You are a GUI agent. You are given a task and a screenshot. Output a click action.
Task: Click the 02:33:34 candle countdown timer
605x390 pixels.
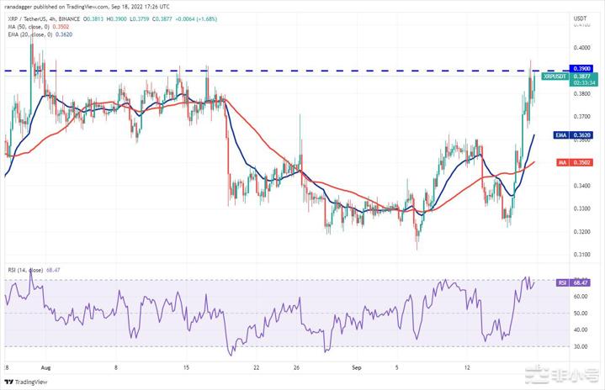tap(581, 83)
